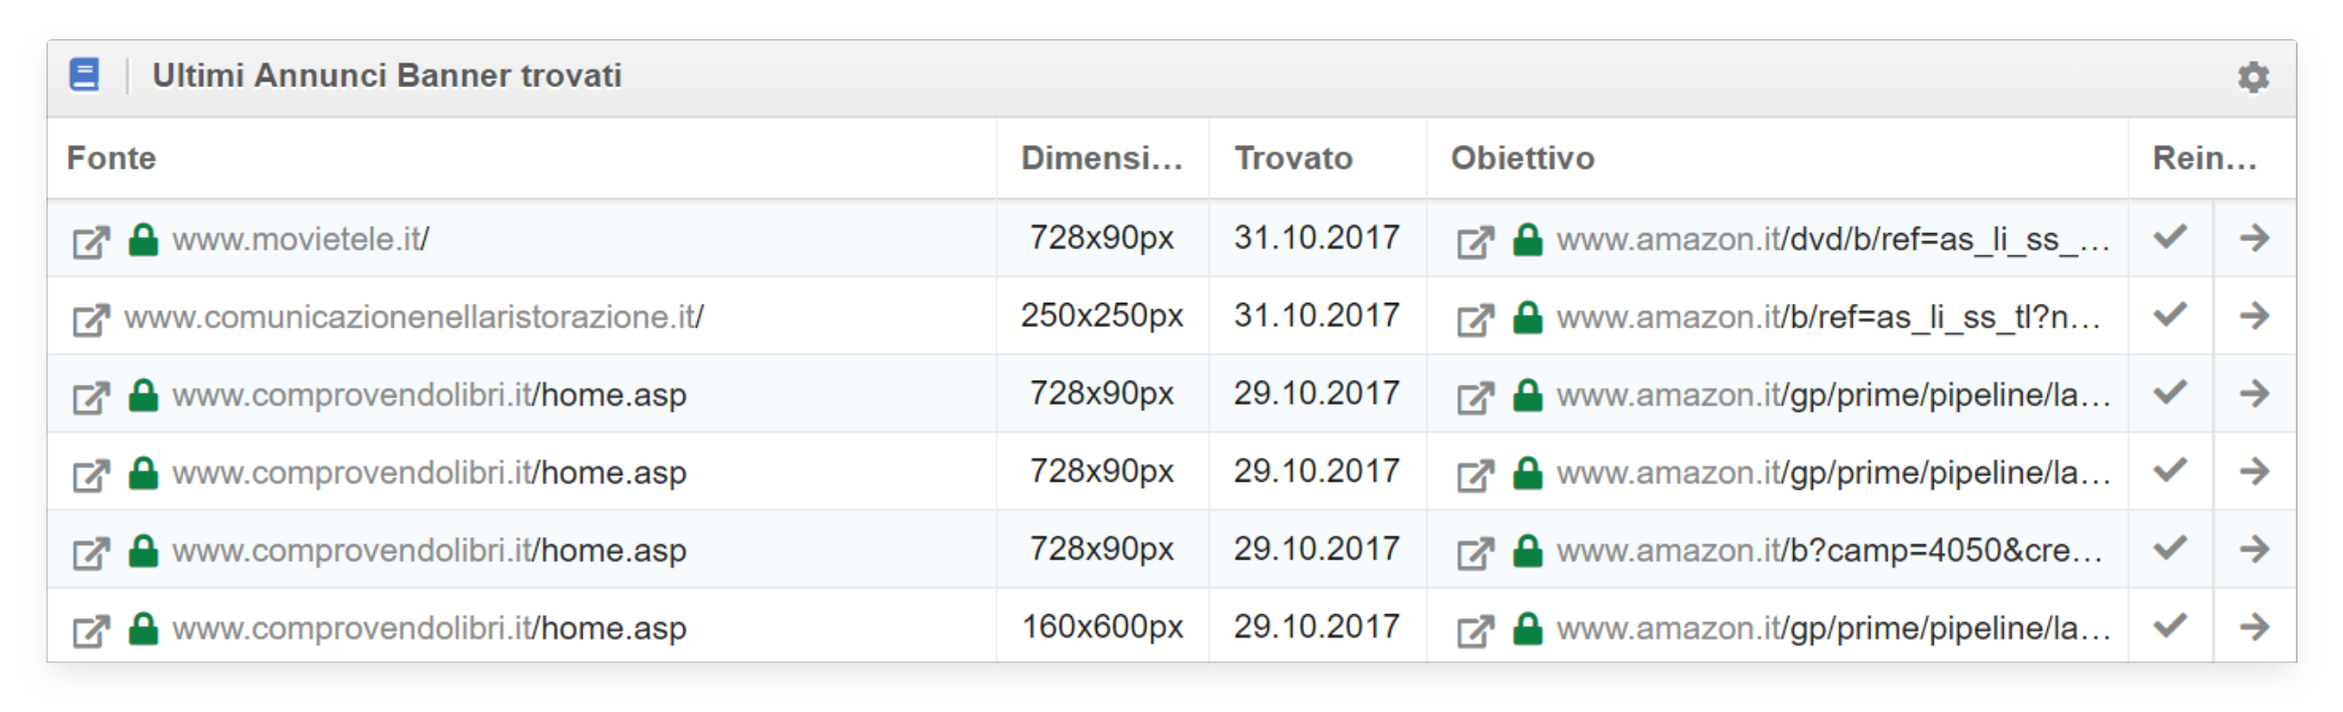This screenshot has height=712, width=2343.
Task: Open external link icon for comunicazionenellaristorazione.it
Action: (91, 318)
